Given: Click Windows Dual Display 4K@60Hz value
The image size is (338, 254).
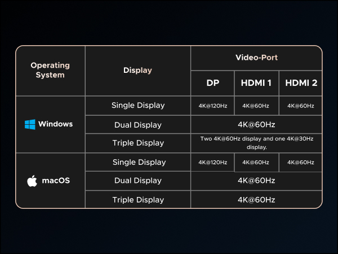Looking at the screenshot, I should click(x=256, y=125).
